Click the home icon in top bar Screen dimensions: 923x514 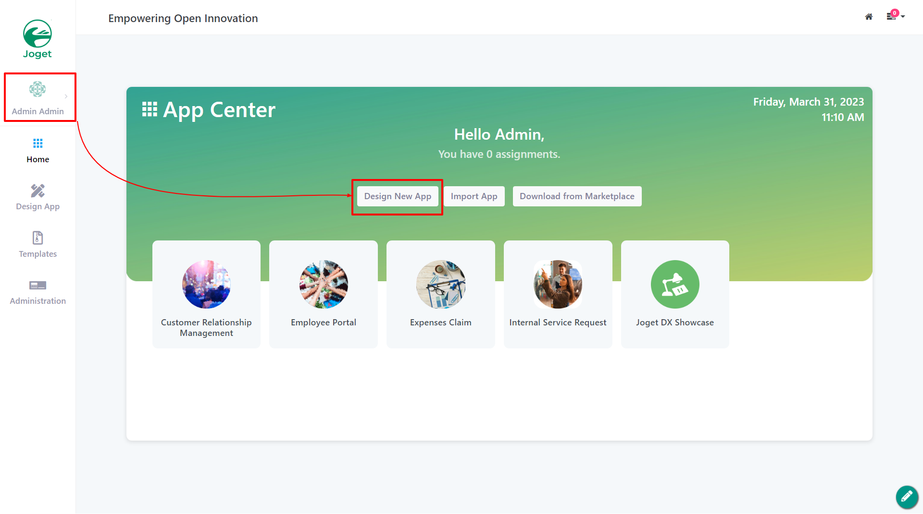[869, 17]
